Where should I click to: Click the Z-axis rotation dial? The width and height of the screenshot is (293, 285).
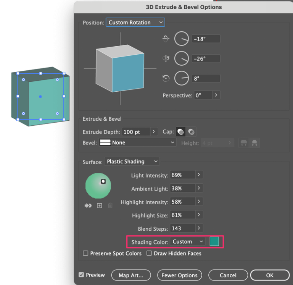[182, 78]
